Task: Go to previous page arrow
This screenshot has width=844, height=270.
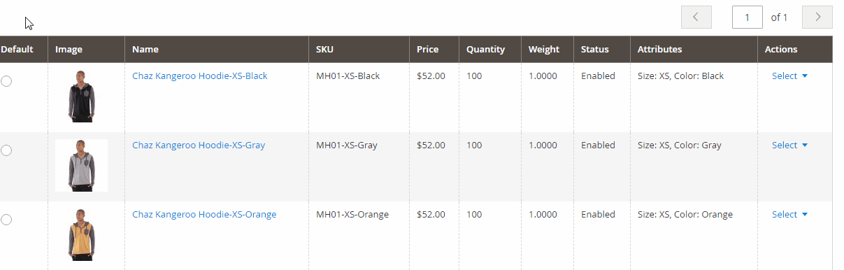Action: [x=696, y=17]
